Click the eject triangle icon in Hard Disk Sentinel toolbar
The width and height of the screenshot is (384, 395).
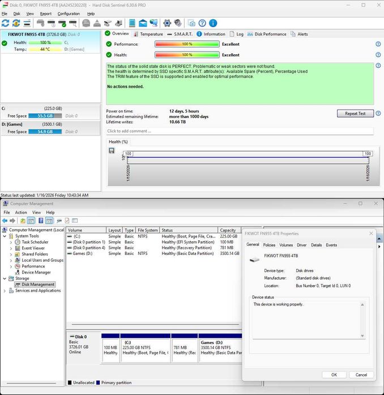(x=97, y=23)
